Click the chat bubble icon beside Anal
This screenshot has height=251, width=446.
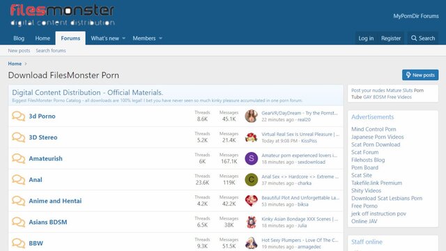pos(19,180)
